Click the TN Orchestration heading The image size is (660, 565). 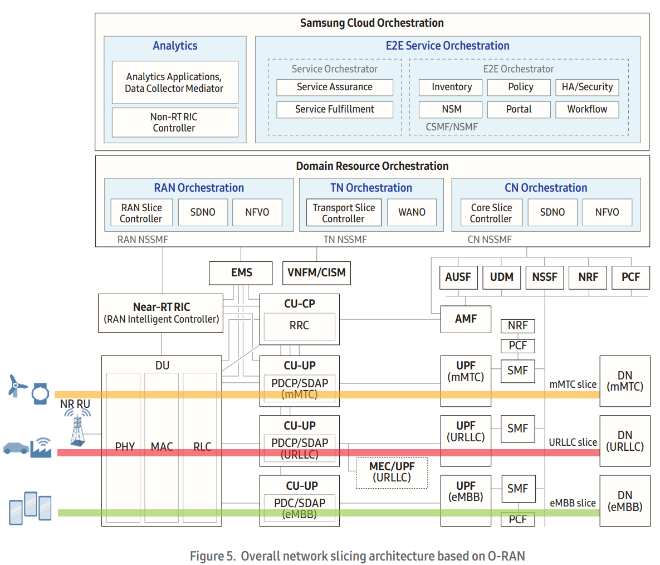(x=371, y=188)
